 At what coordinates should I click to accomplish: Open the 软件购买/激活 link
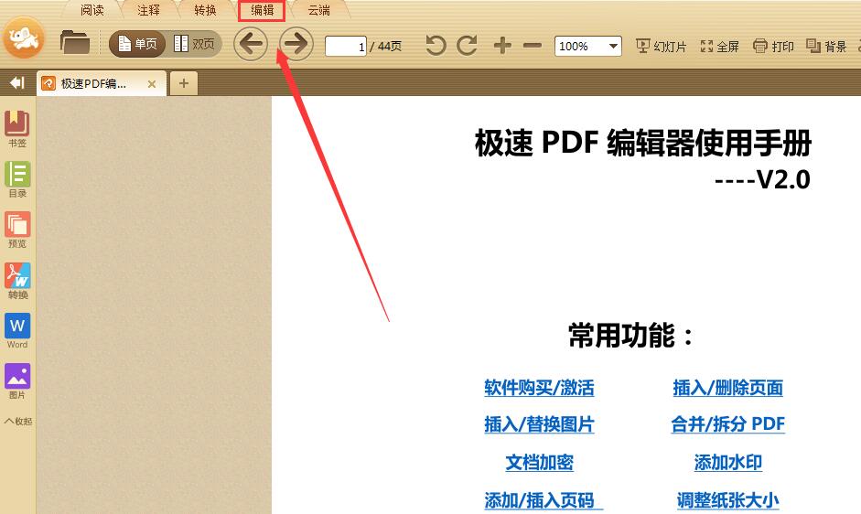(x=539, y=388)
